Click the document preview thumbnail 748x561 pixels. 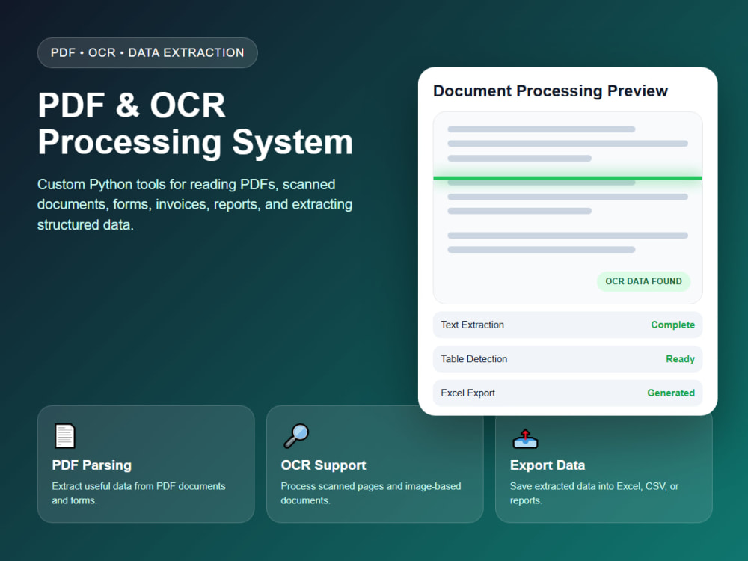point(568,208)
